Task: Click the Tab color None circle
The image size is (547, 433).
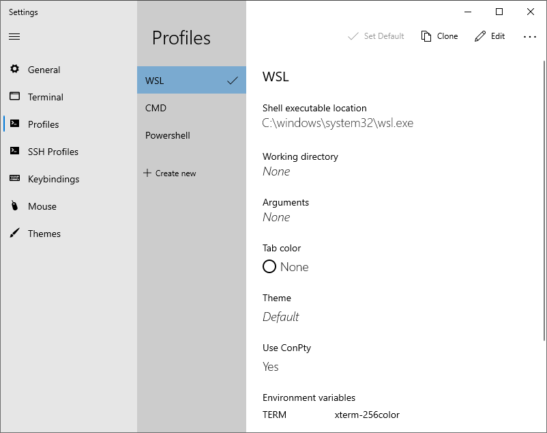Action: (x=269, y=266)
